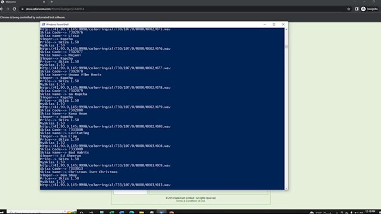Screen dimensions: 381x214
Task: Click the 'Singer--> Dan Shay' line
Action: (59, 175)
